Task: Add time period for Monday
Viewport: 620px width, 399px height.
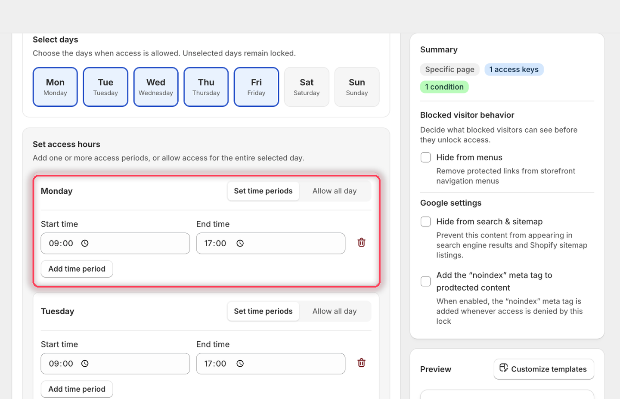Action: pyautogui.click(x=77, y=269)
